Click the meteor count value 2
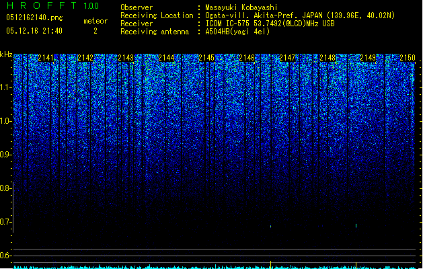 95,31
